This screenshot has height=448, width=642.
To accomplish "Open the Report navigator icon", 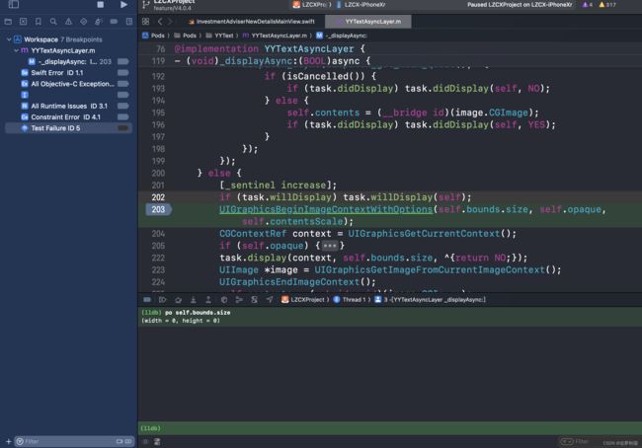I will [x=129, y=22].
